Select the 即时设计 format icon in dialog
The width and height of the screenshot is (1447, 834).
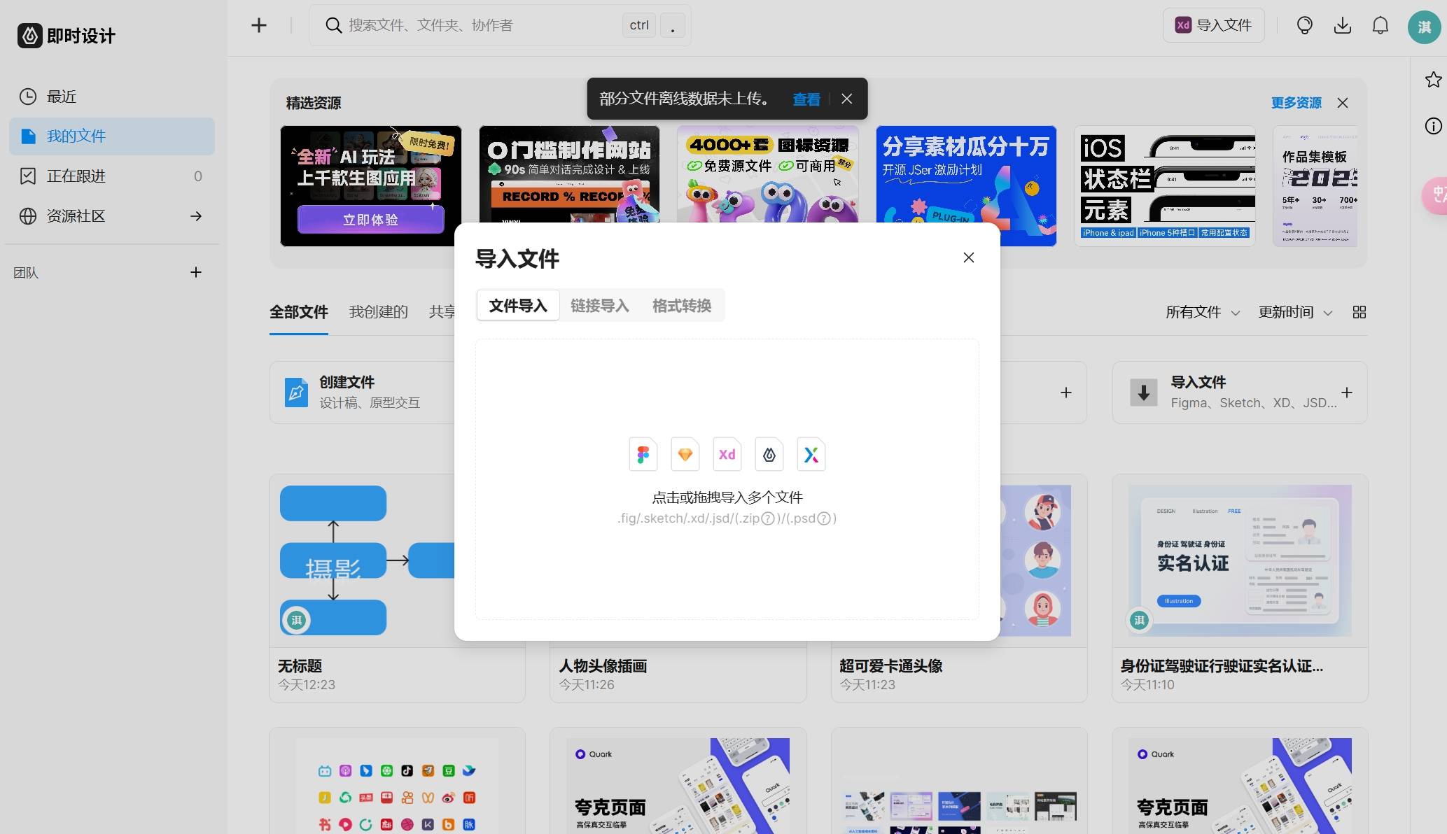tap(769, 455)
